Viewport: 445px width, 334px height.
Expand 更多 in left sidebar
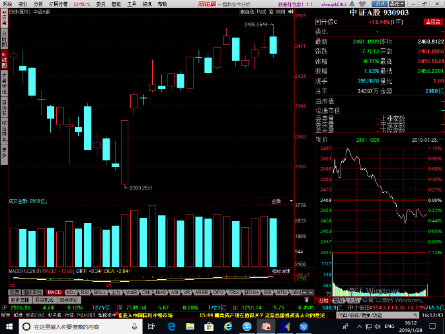(4, 154)
